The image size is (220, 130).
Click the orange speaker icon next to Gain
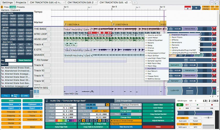click(x=107, y=104)
